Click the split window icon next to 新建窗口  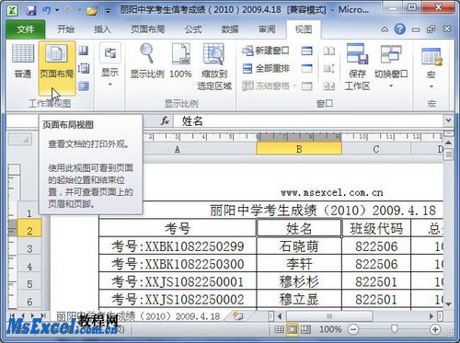click(x=306, y=51)
